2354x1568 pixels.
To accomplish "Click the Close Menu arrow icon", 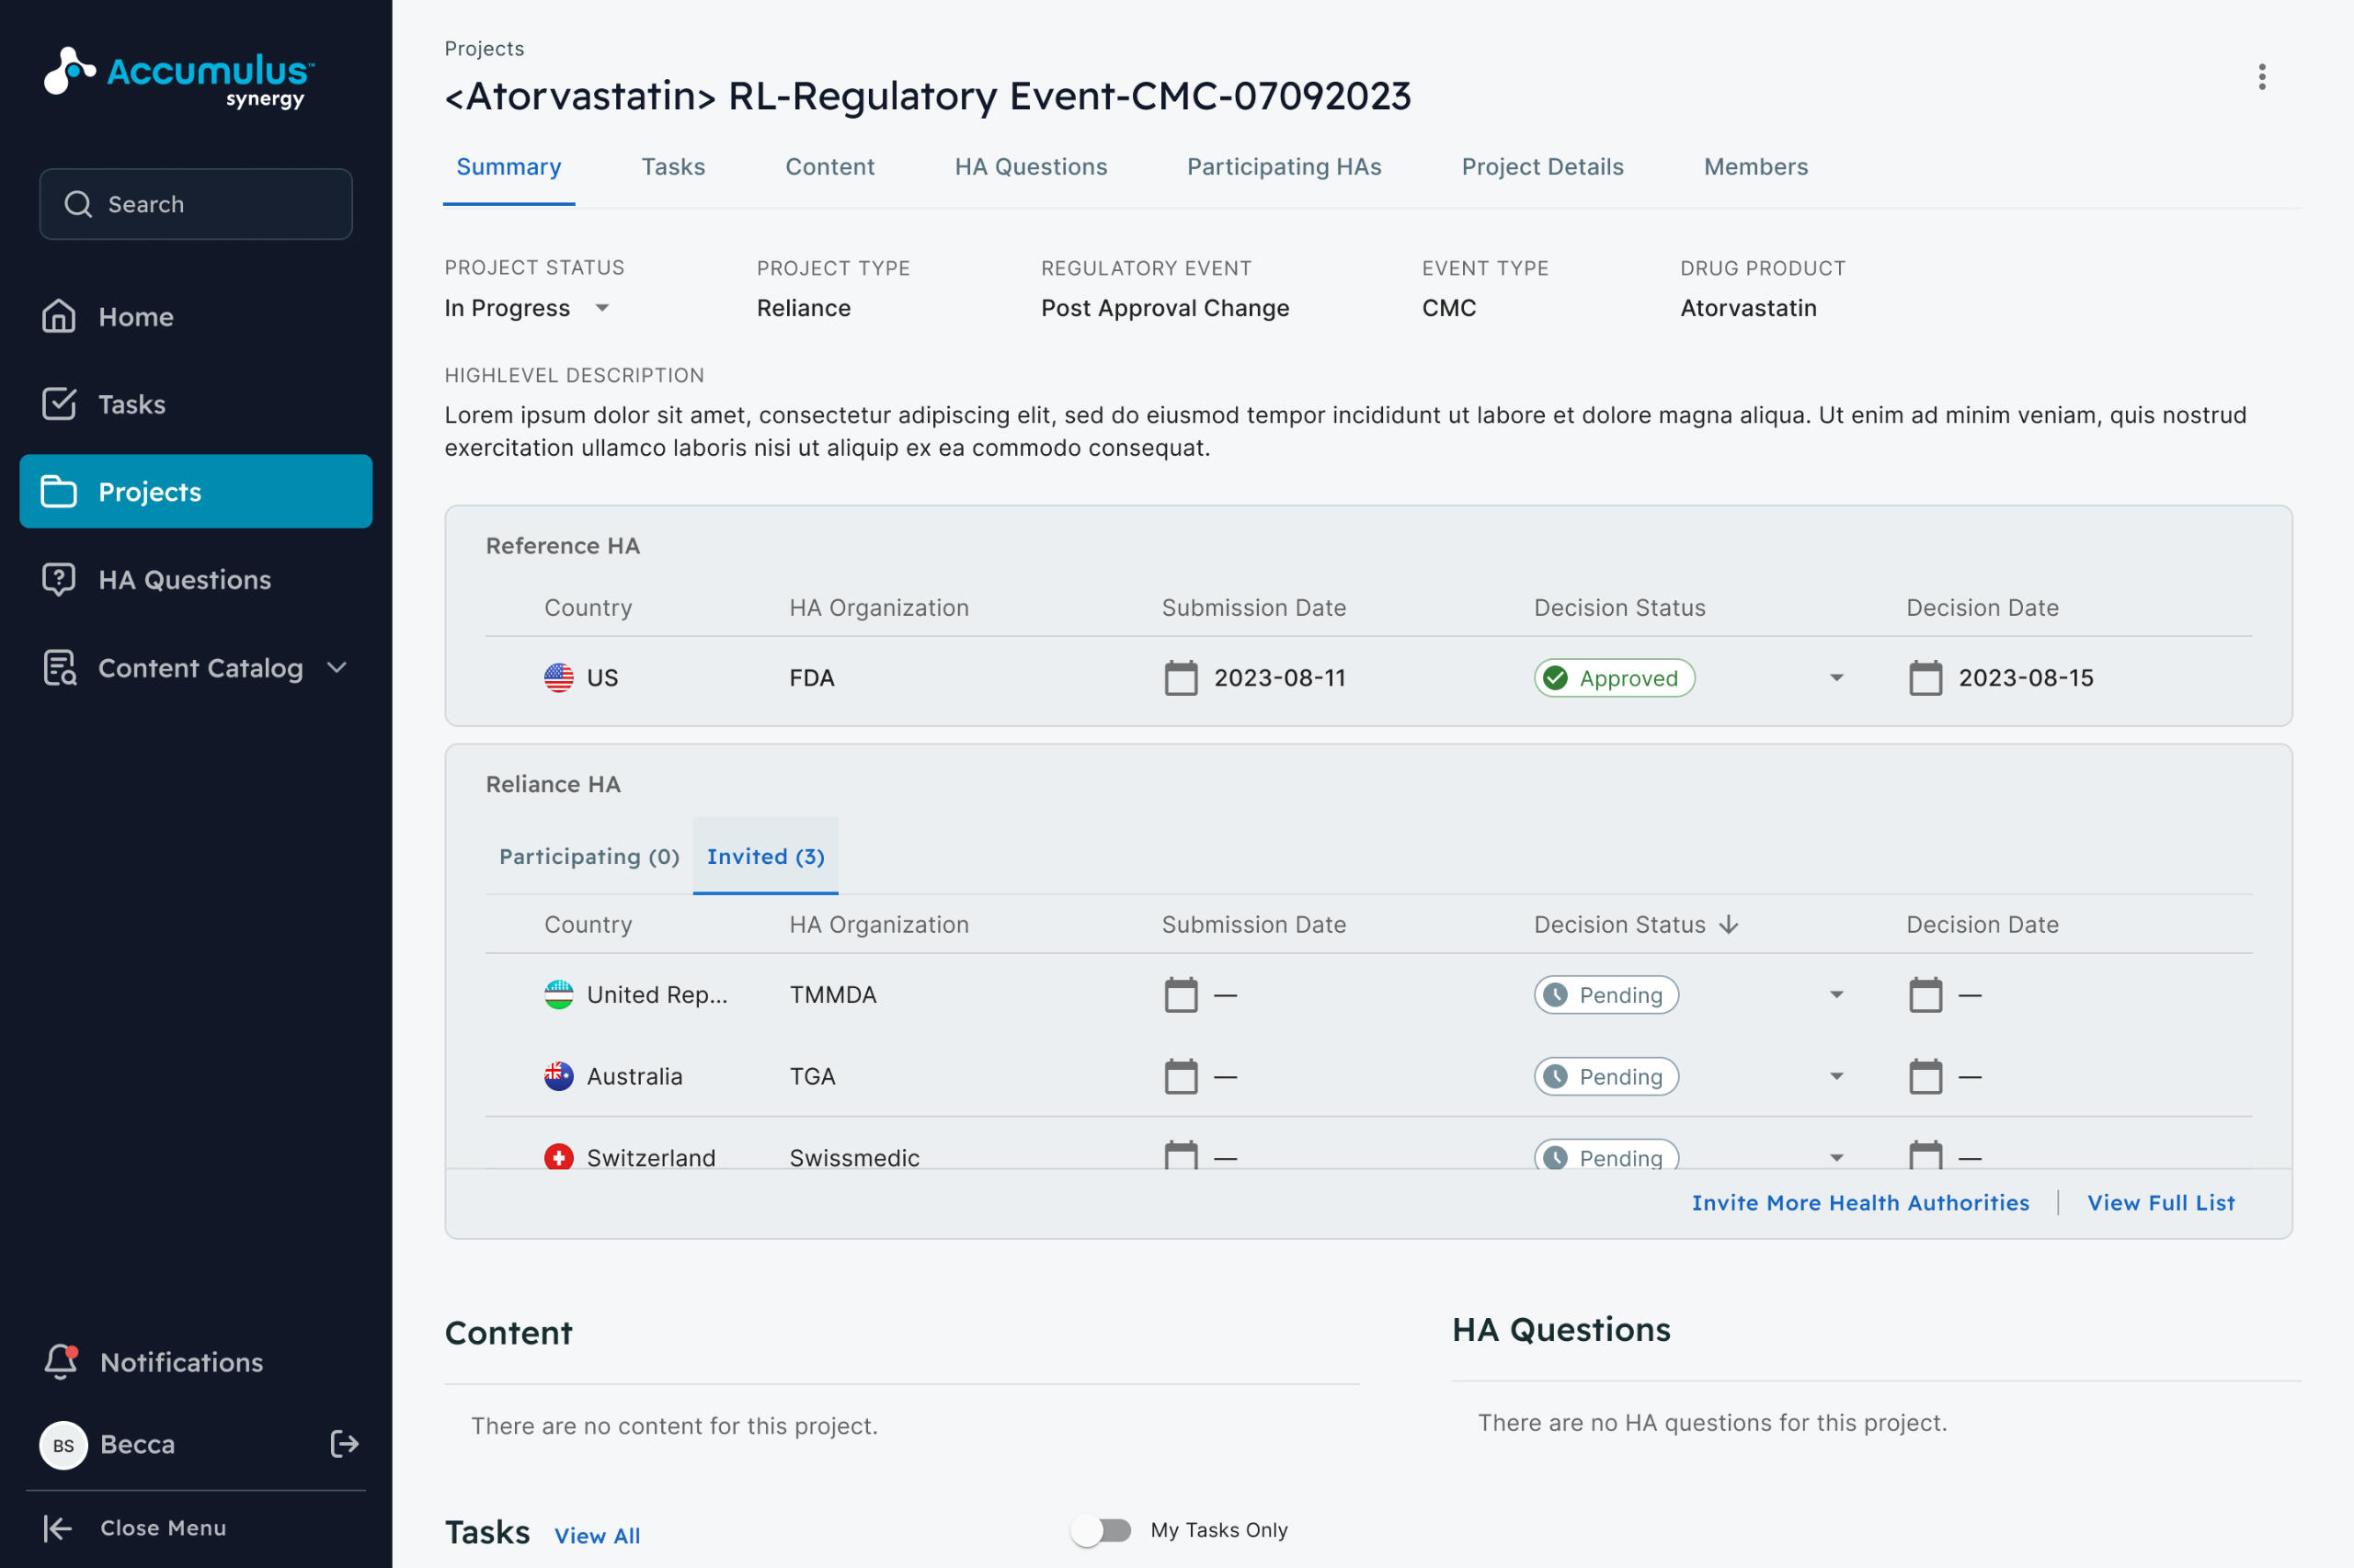I will (x=58, y=1527).
